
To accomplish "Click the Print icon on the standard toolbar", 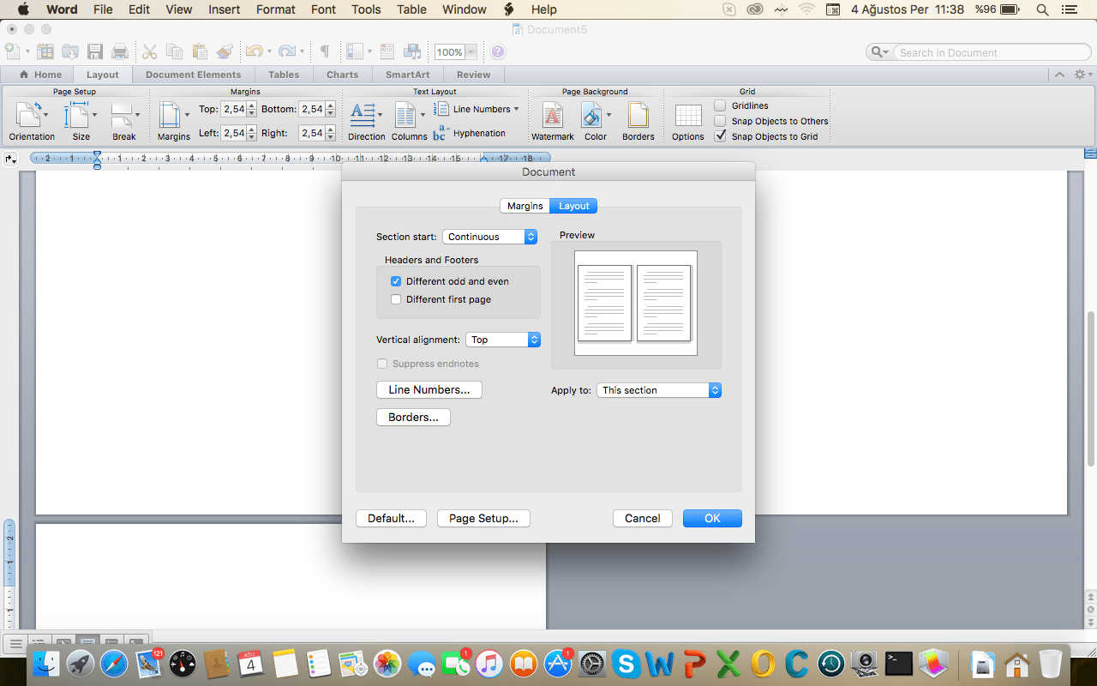I will pos(120,51).
